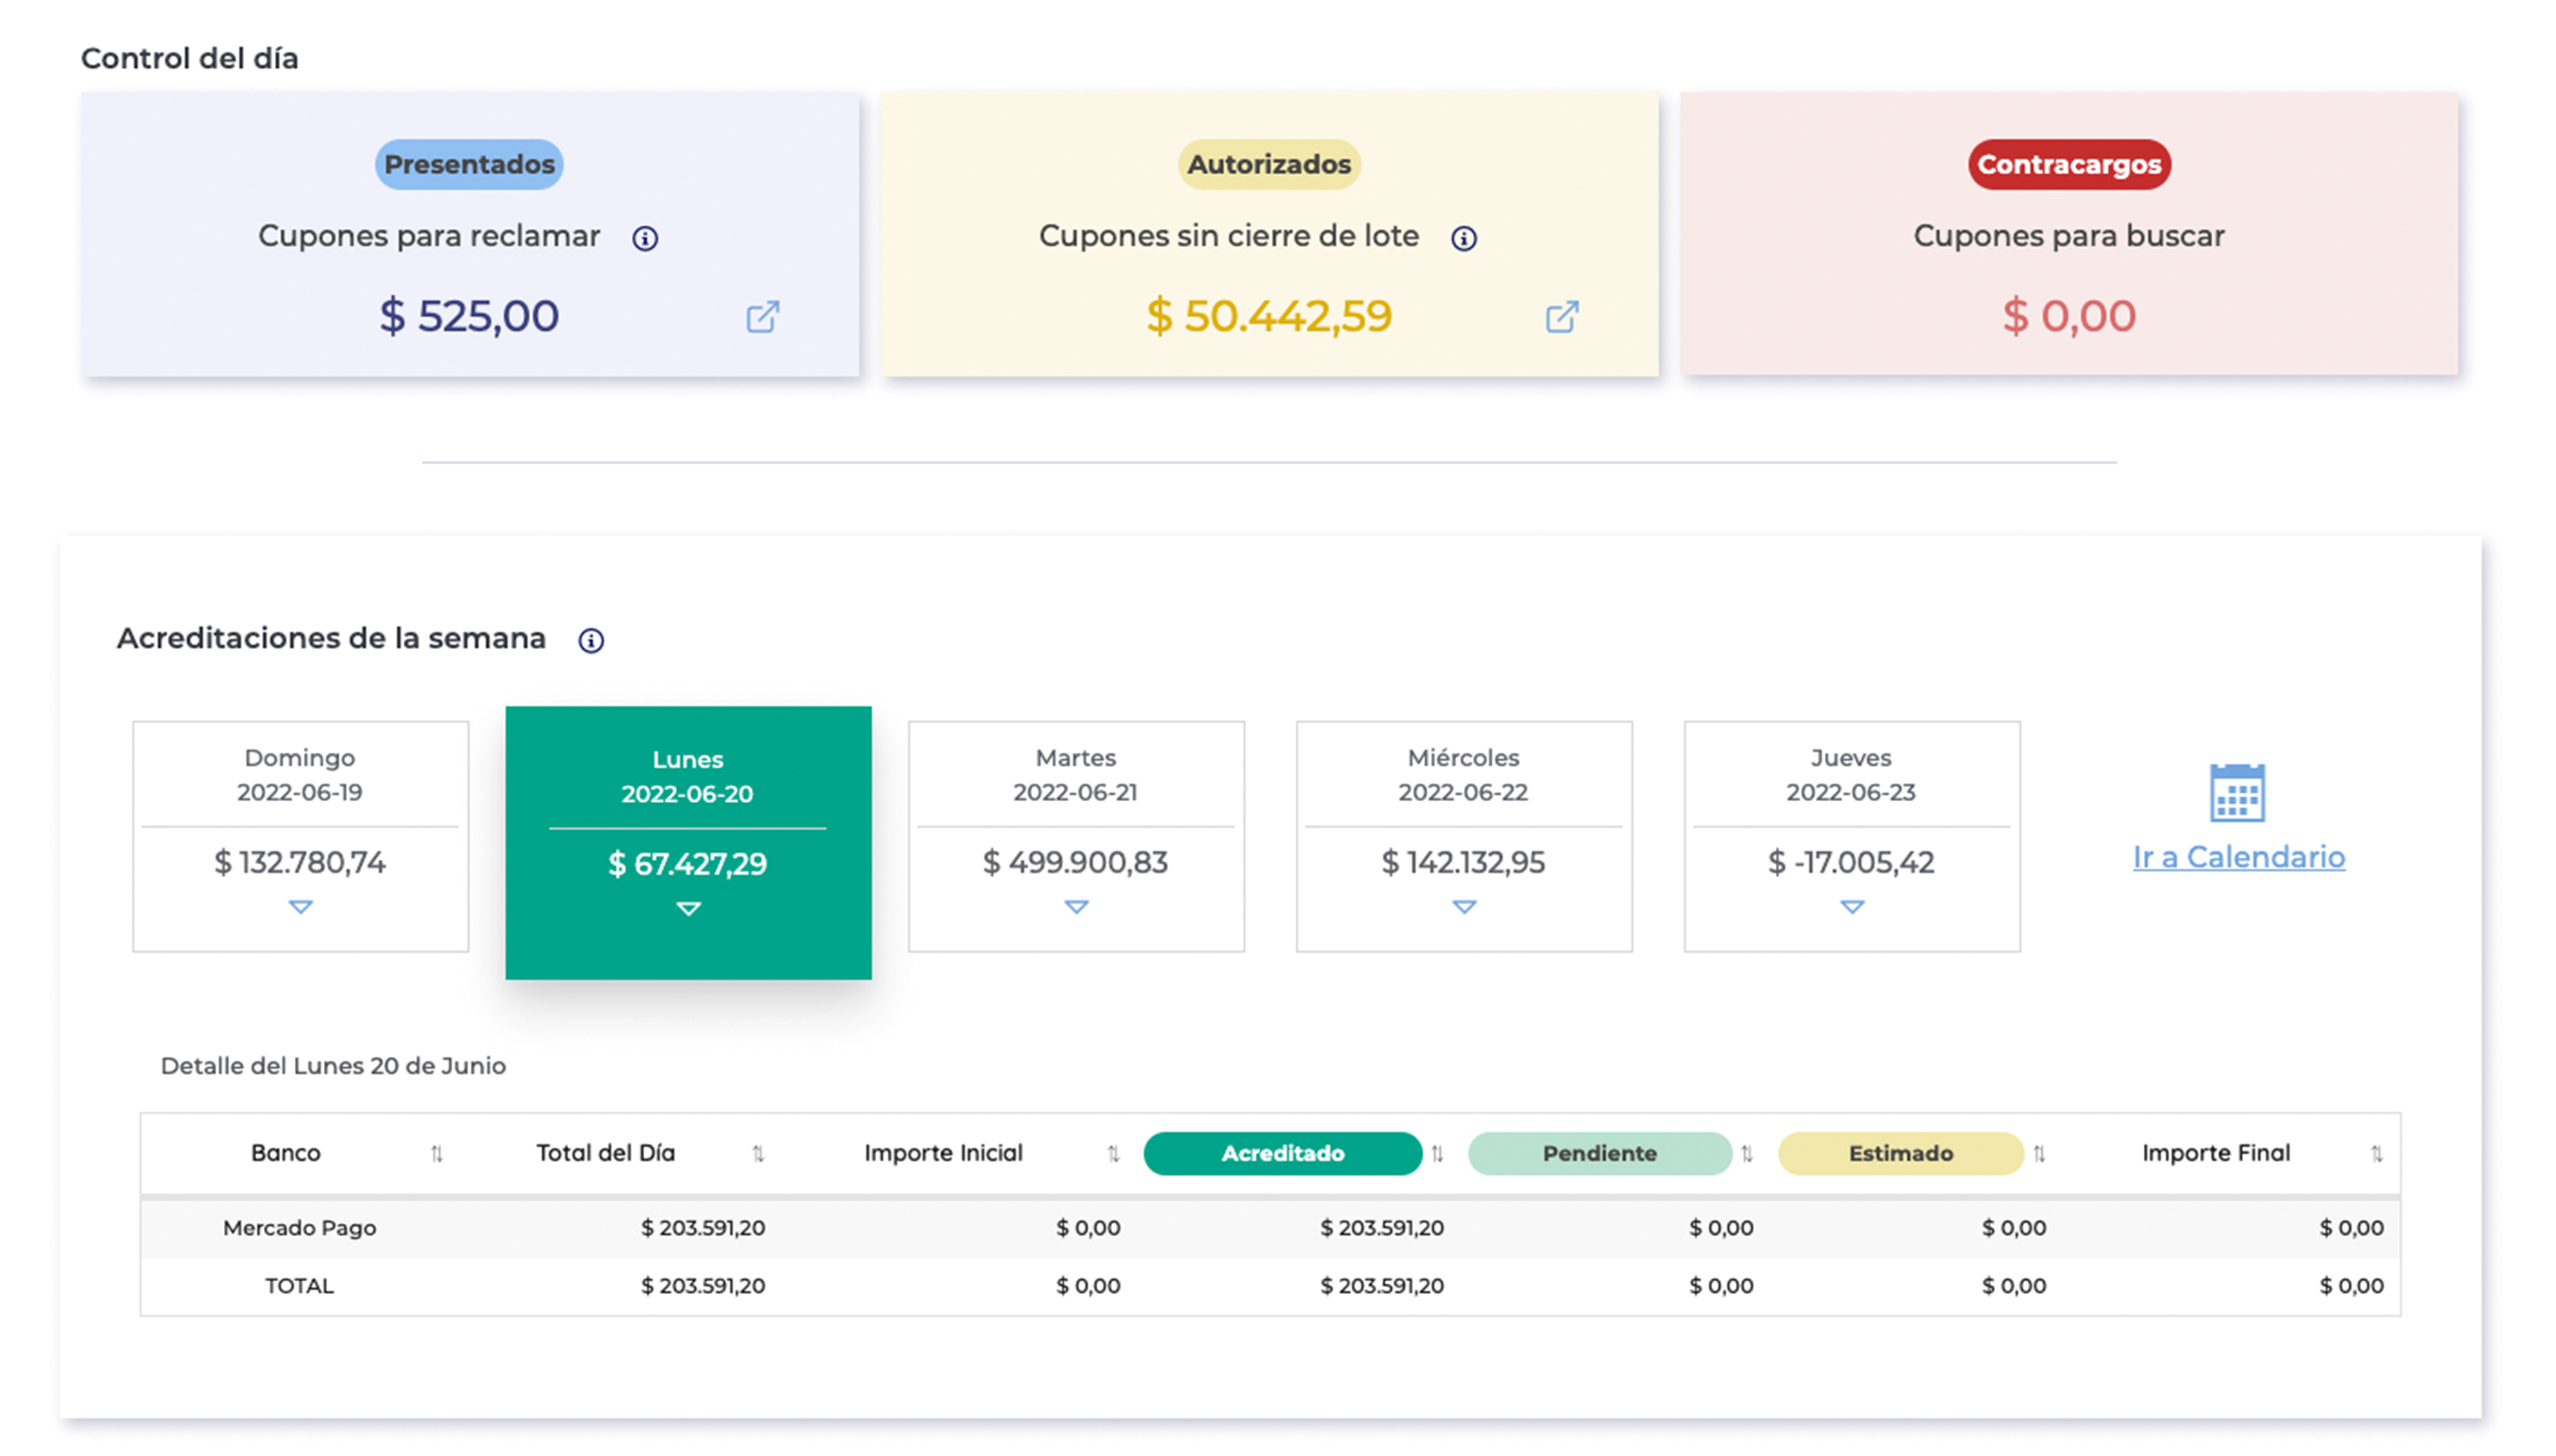Click the $ 50.442,59 amount in Autorizados
The image size is (2556, 1456).
(1270, 316)
